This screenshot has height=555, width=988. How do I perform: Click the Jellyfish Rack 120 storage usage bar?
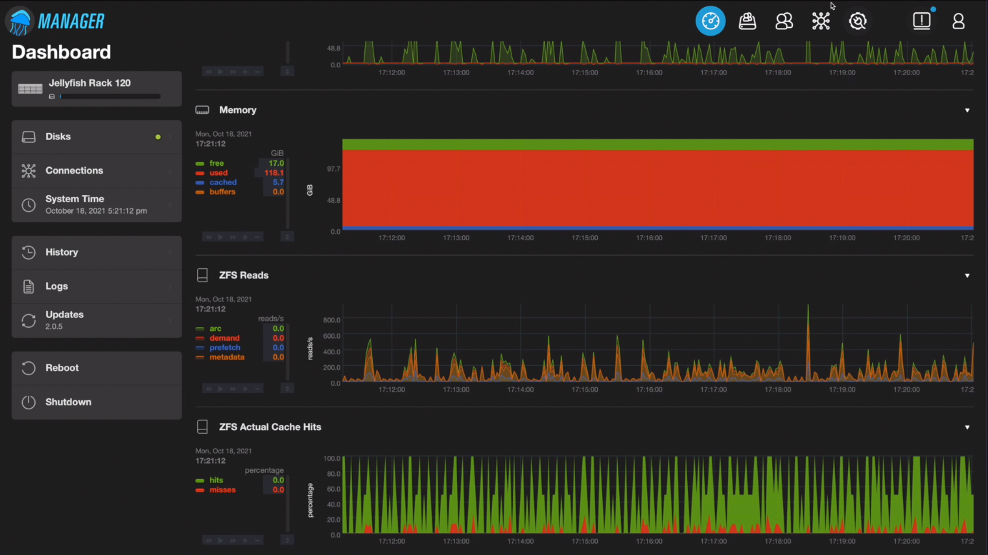click(x=110, y=96)
